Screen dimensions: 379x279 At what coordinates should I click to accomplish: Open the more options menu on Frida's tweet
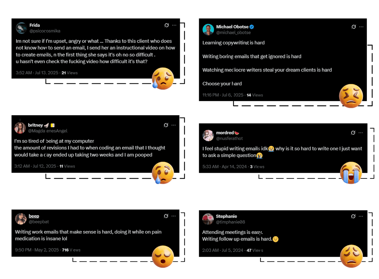coord(174,25)
